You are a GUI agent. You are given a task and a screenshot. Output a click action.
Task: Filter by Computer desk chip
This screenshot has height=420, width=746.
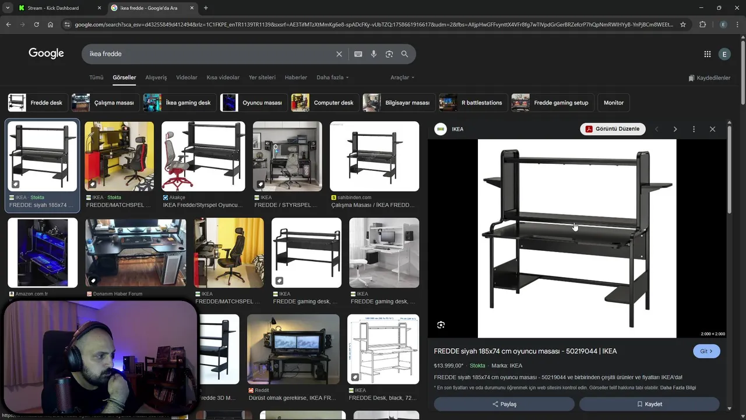(x=325, y=103)
